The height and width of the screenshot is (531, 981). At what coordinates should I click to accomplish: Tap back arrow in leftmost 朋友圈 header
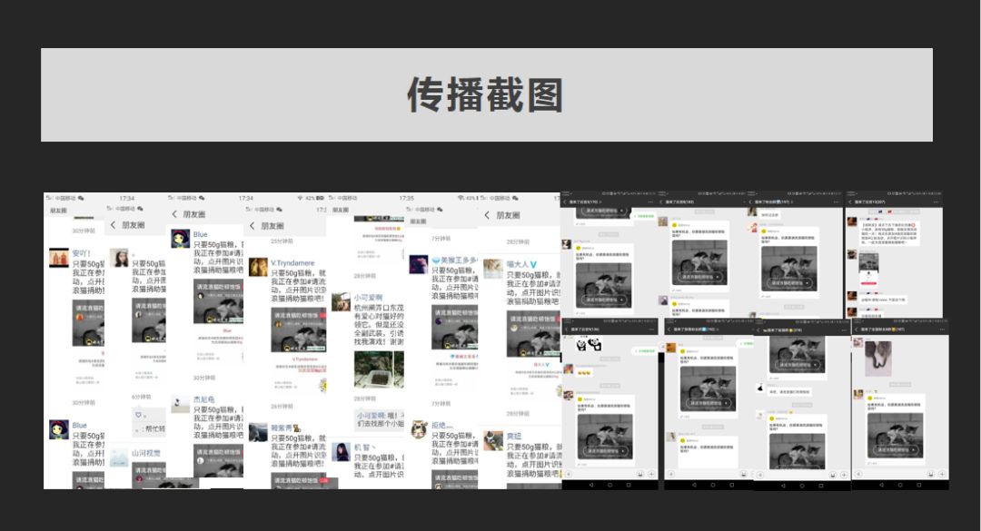point(113,225)
